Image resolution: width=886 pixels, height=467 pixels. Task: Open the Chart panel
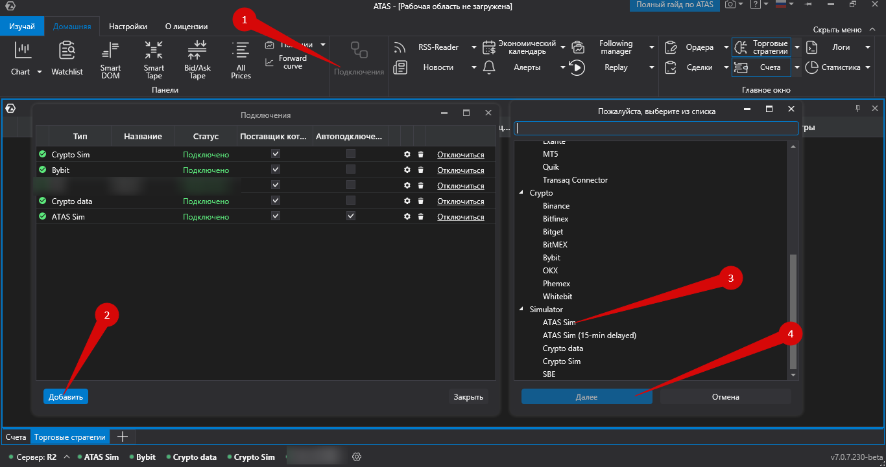pos(23,59)
